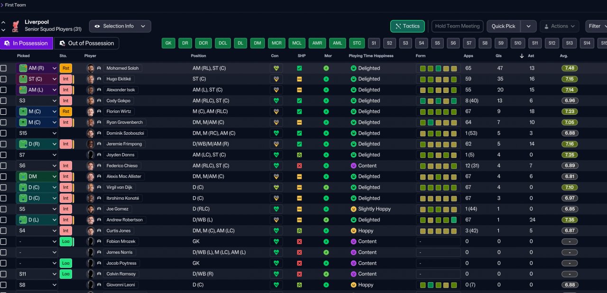This screenshot has height=293, width=607.
Task: Check the box for Andrew Robertson's row
Action: pos(4,220)
